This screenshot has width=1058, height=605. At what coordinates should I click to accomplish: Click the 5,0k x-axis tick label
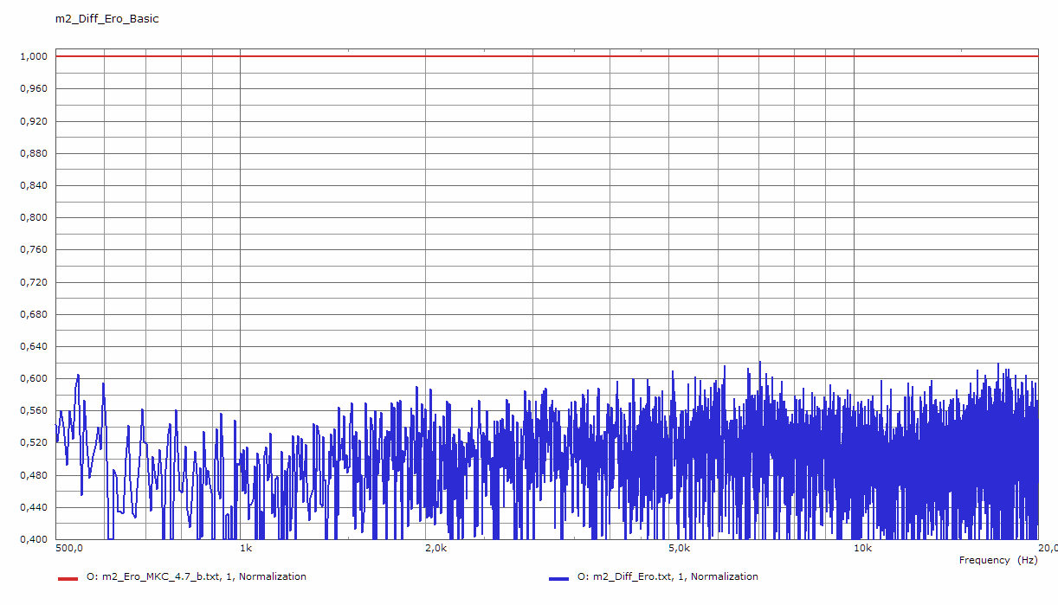pos(680,549)
